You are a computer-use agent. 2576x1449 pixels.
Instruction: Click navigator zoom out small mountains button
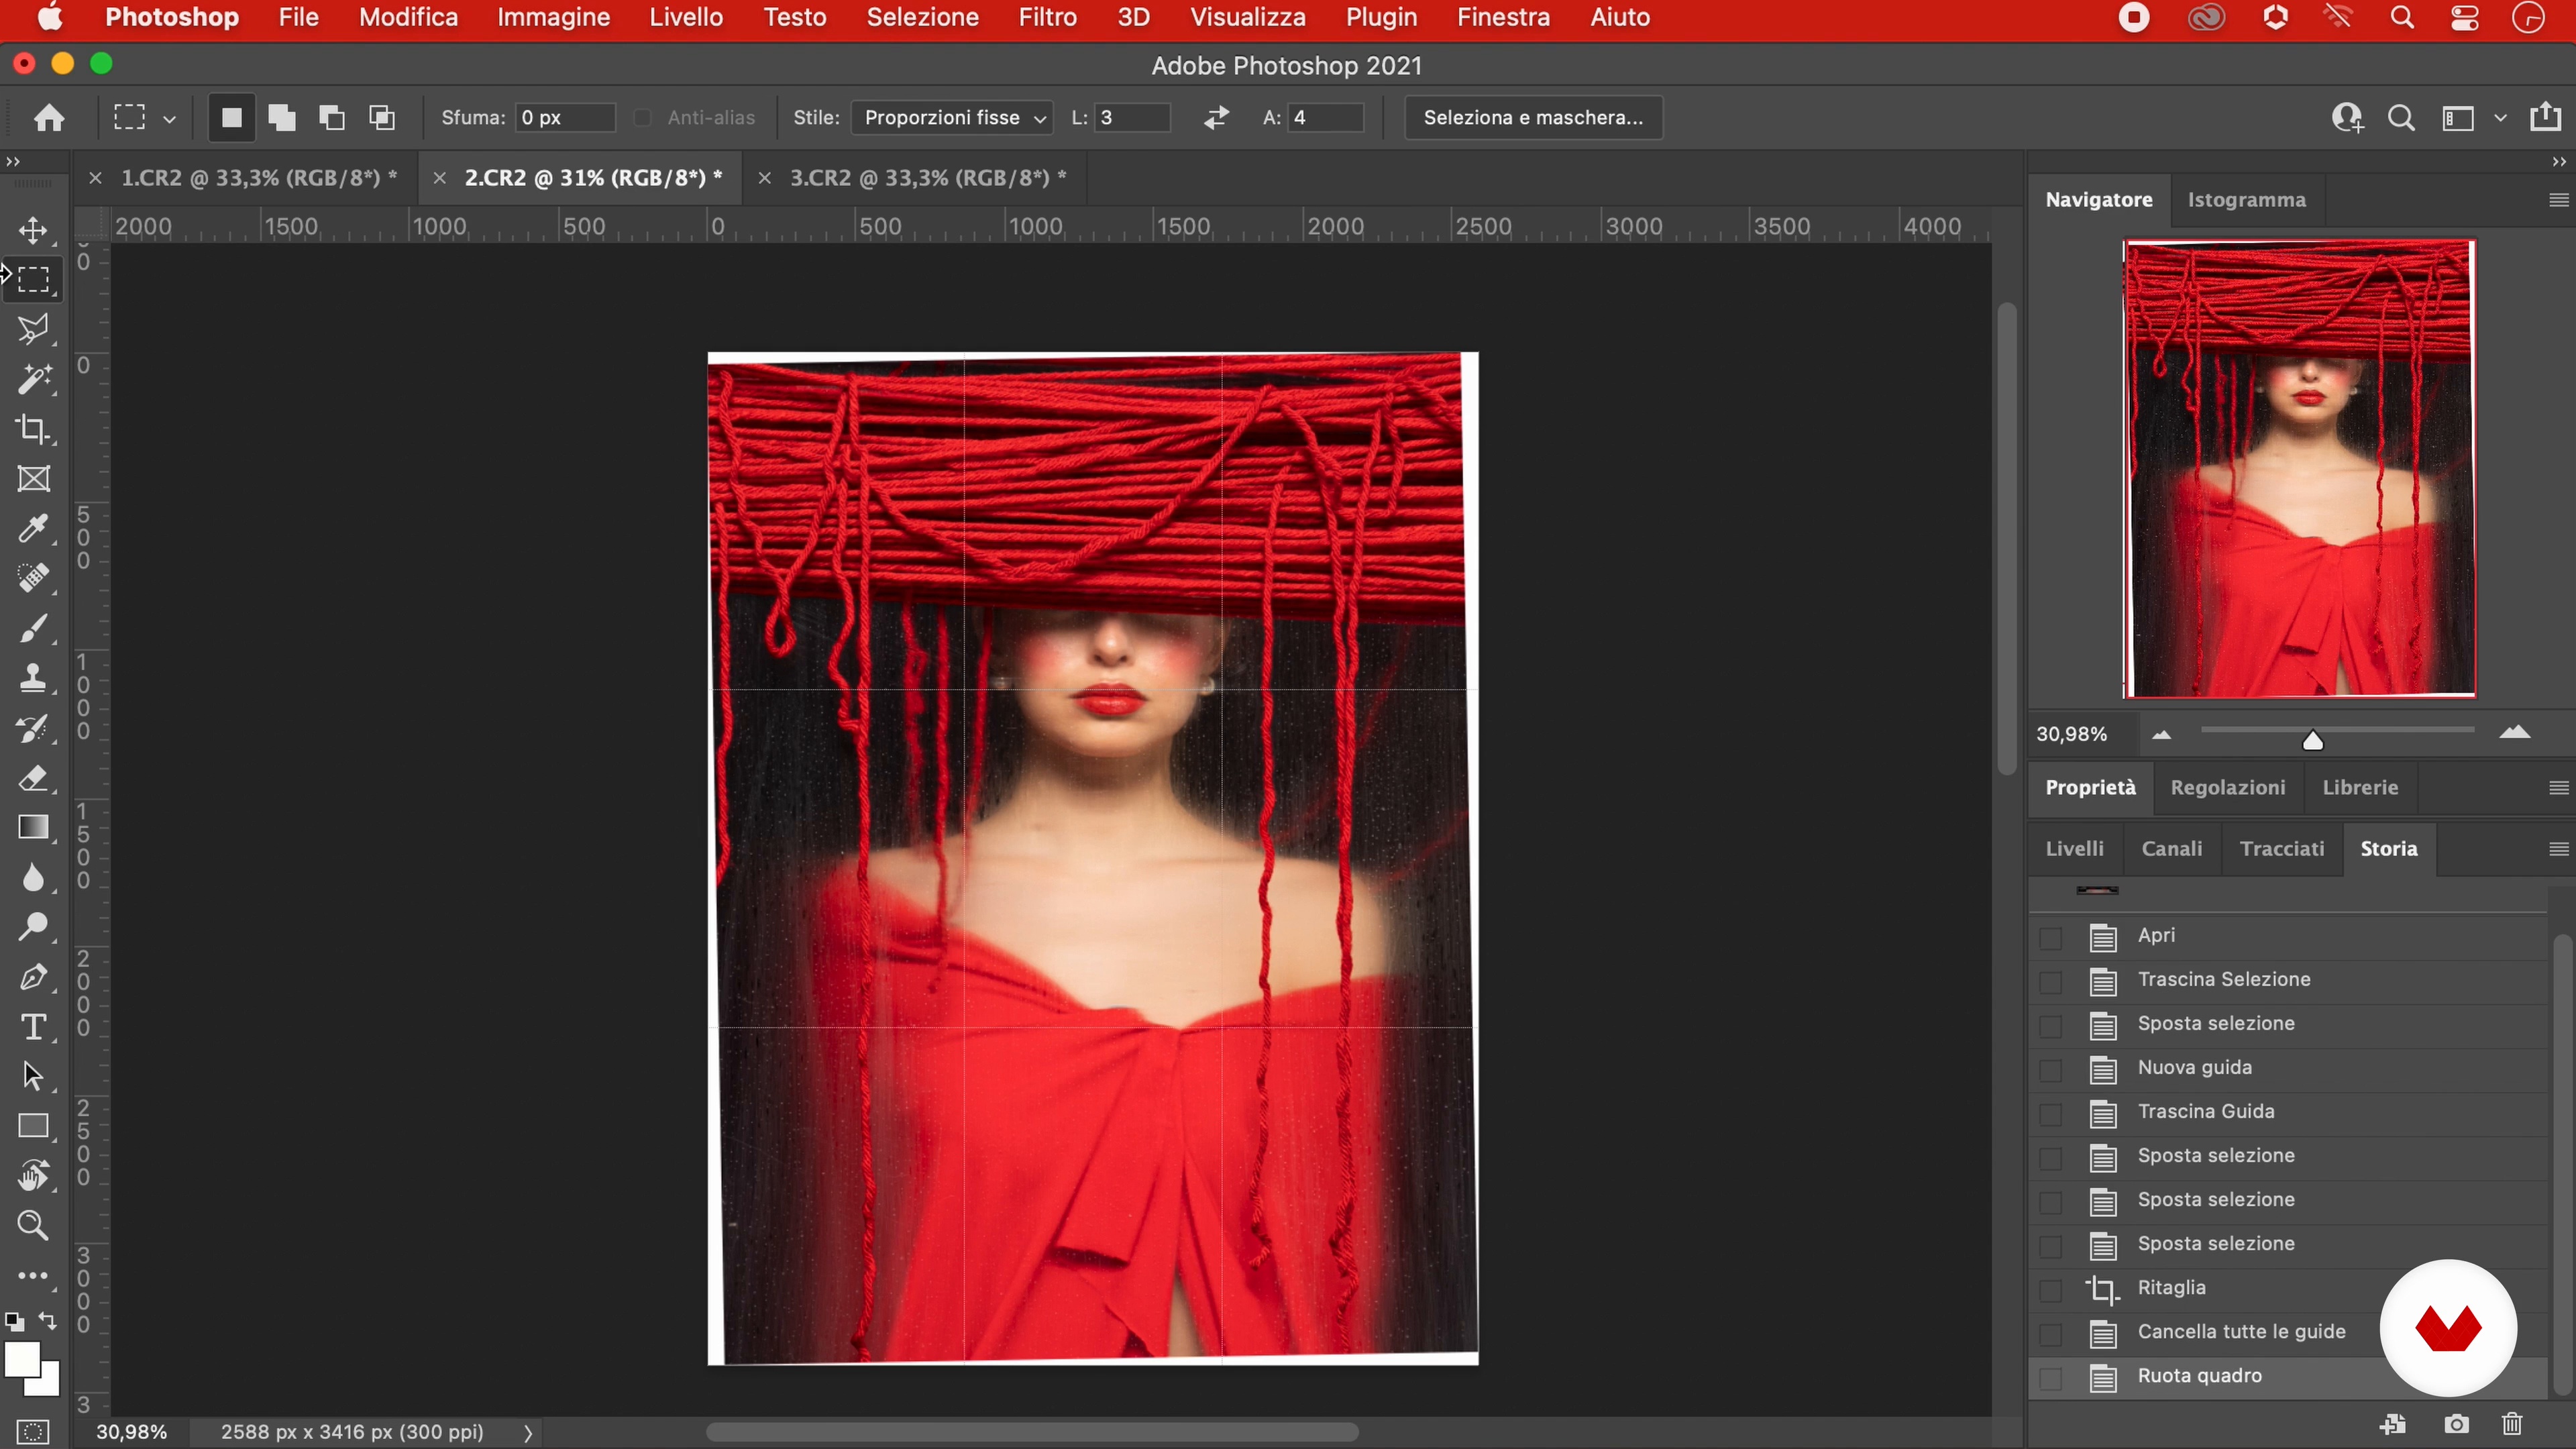click(2161, 735)
